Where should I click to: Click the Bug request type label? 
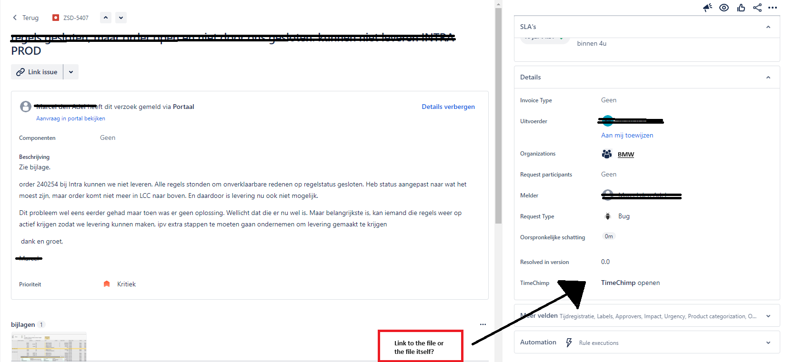tap(624, 216)
